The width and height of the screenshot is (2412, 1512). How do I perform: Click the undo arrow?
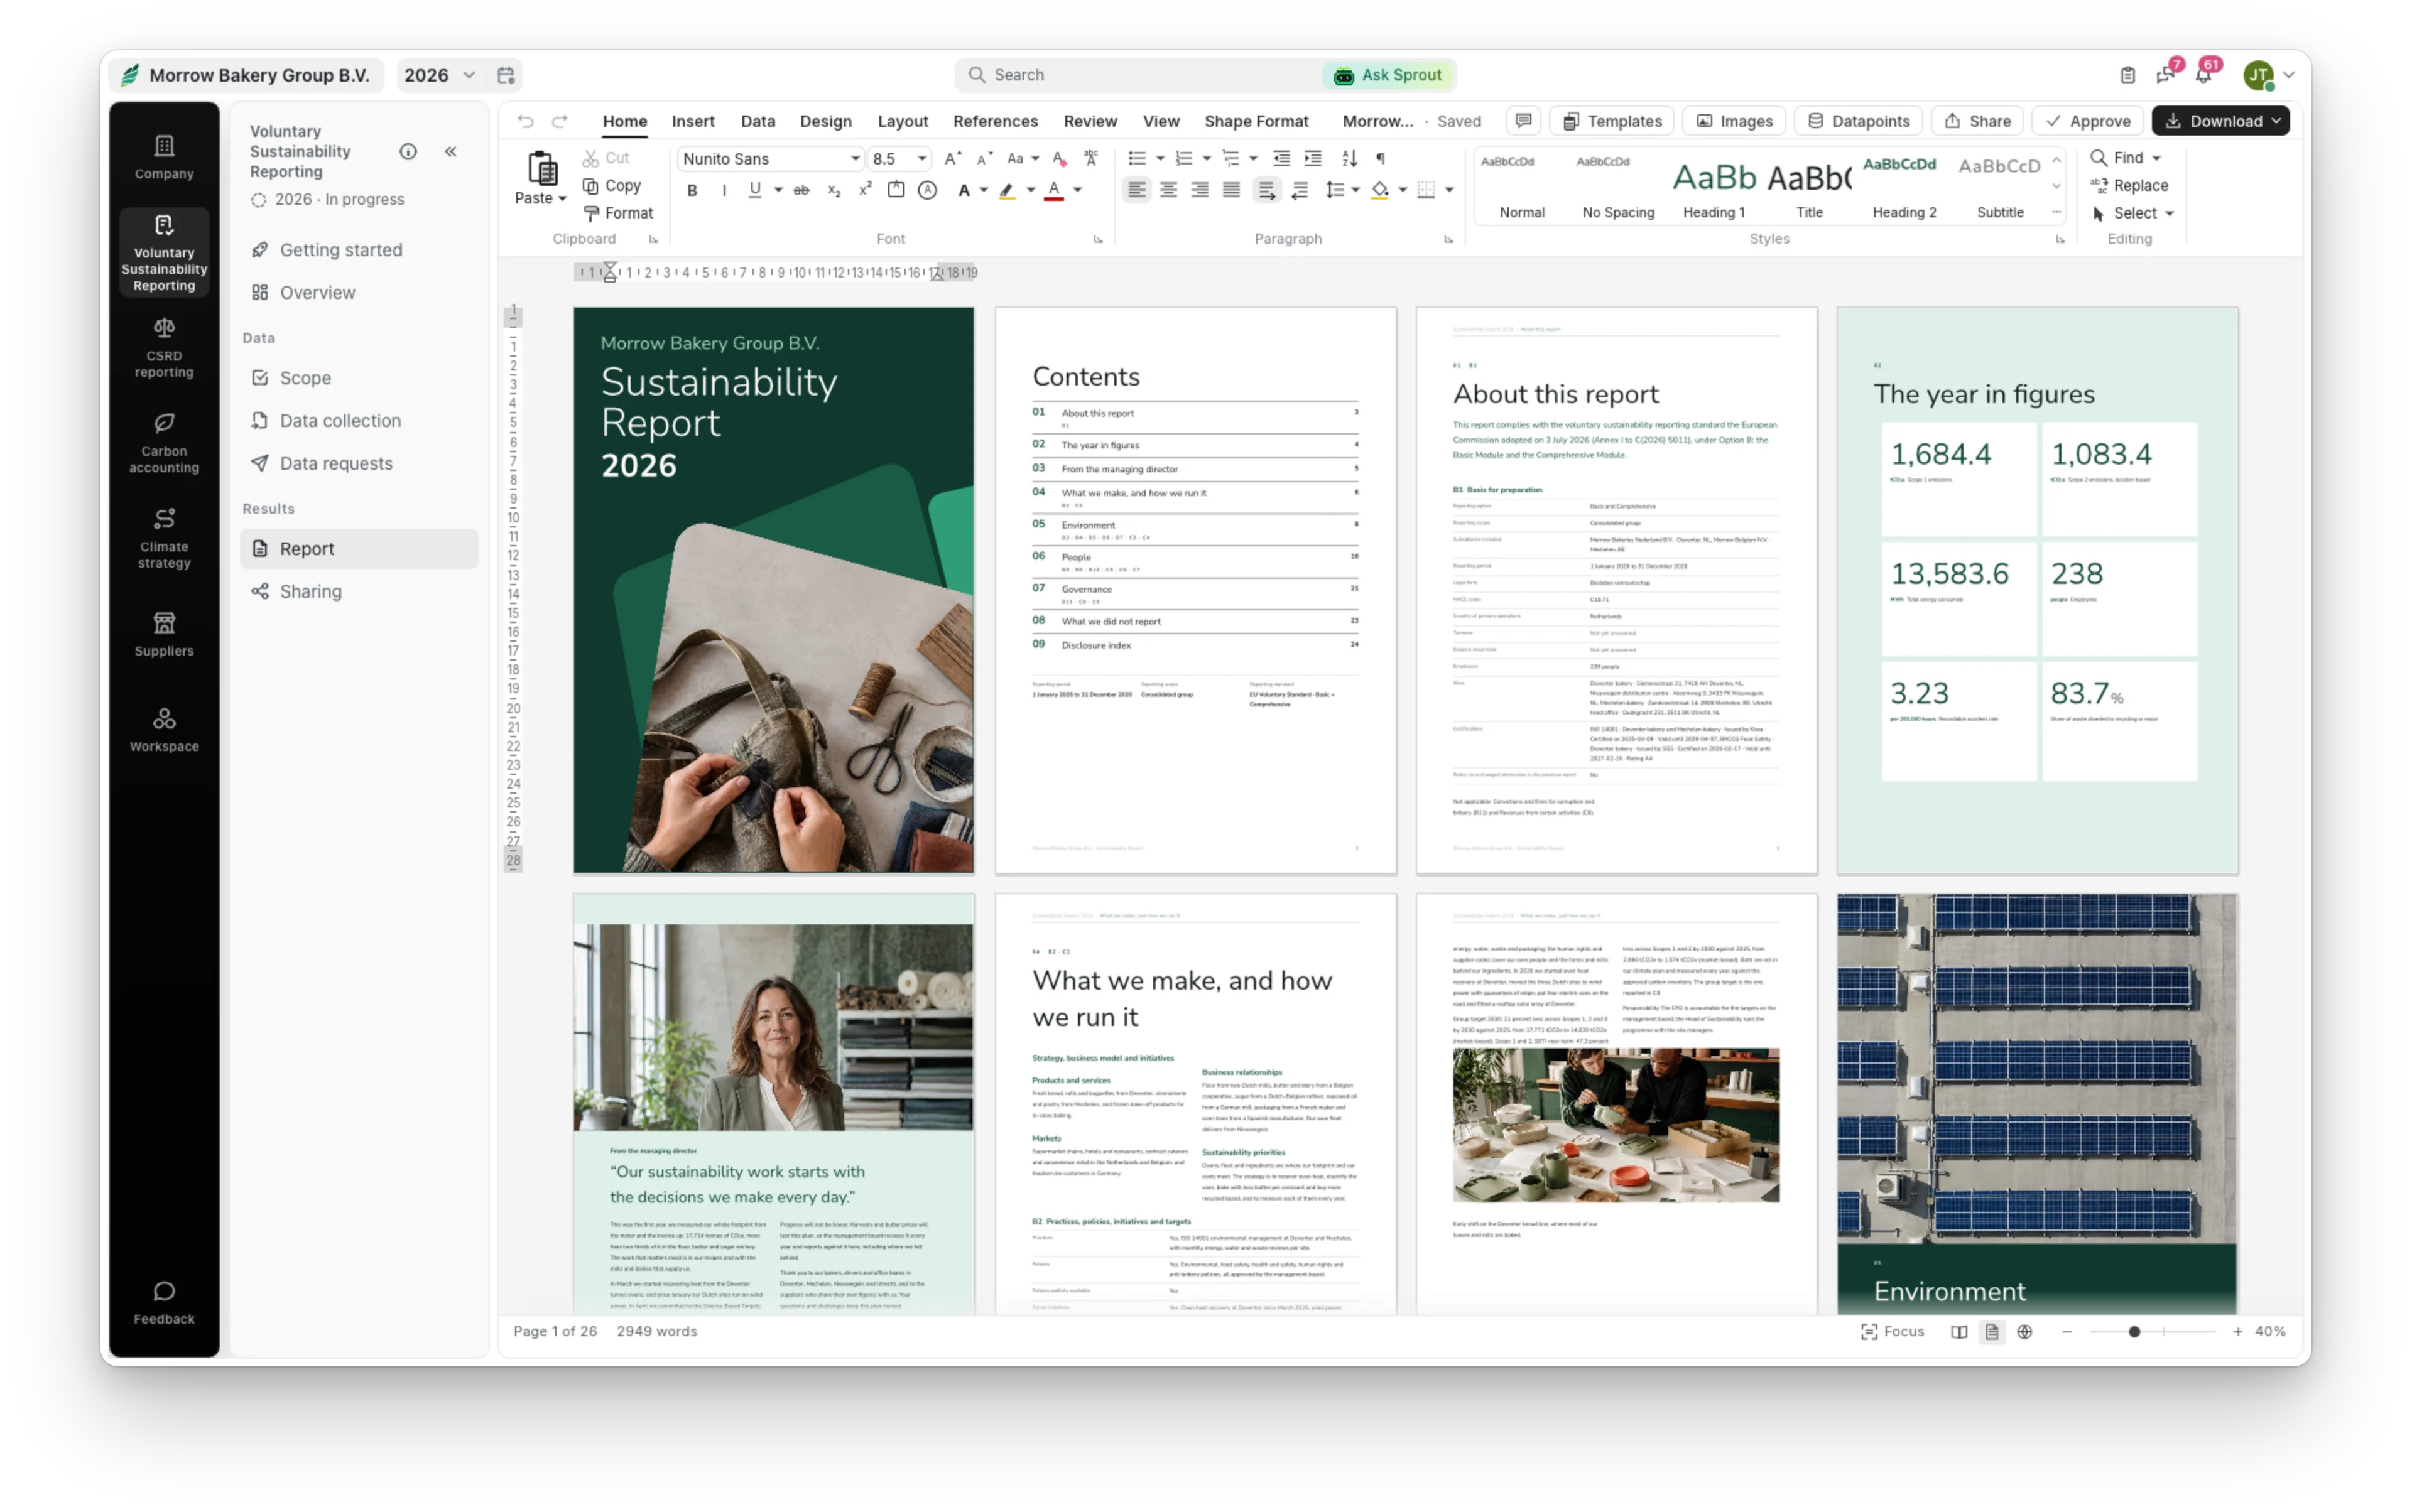[525, 121]
